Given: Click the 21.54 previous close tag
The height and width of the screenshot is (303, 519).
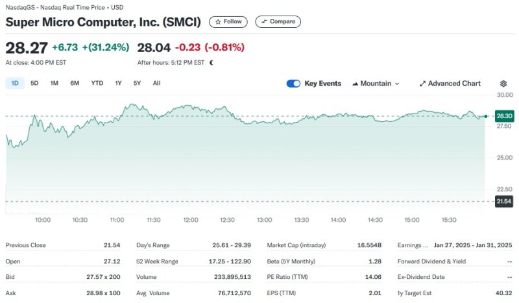Looking at the screenshot, I should 504,202.
